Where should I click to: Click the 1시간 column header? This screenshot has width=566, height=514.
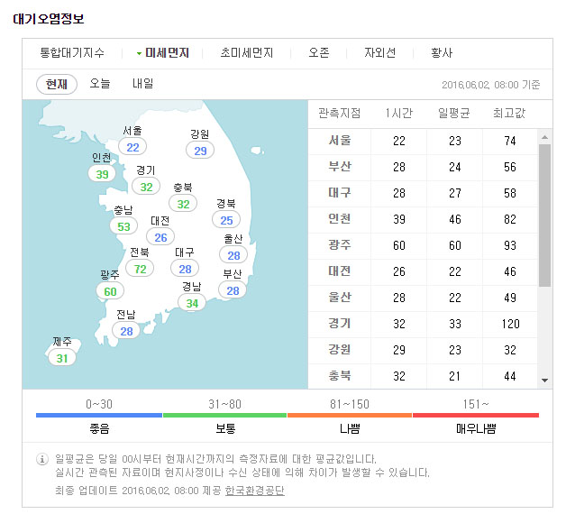399,113
